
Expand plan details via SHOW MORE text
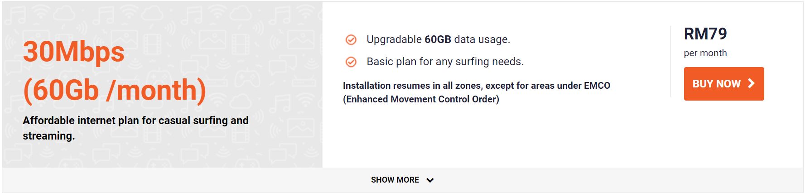tap(395, 180)
